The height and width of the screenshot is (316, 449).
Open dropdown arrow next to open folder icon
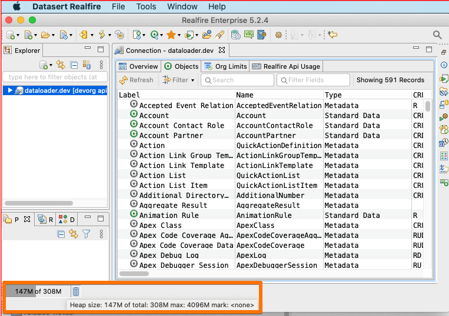click(x=54, y=35)
